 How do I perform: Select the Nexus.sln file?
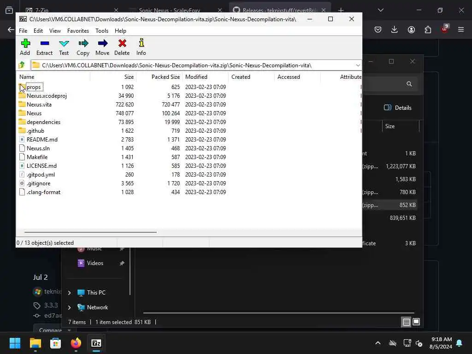click(38, 148)
